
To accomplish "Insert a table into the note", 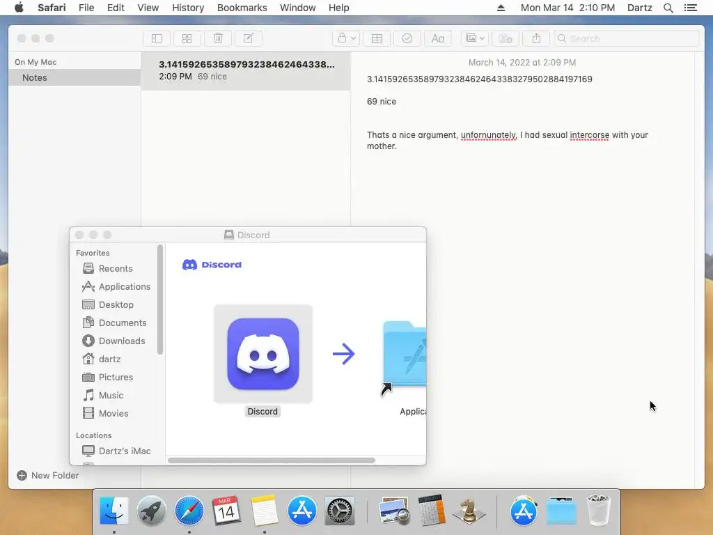I will pos(377,39).
